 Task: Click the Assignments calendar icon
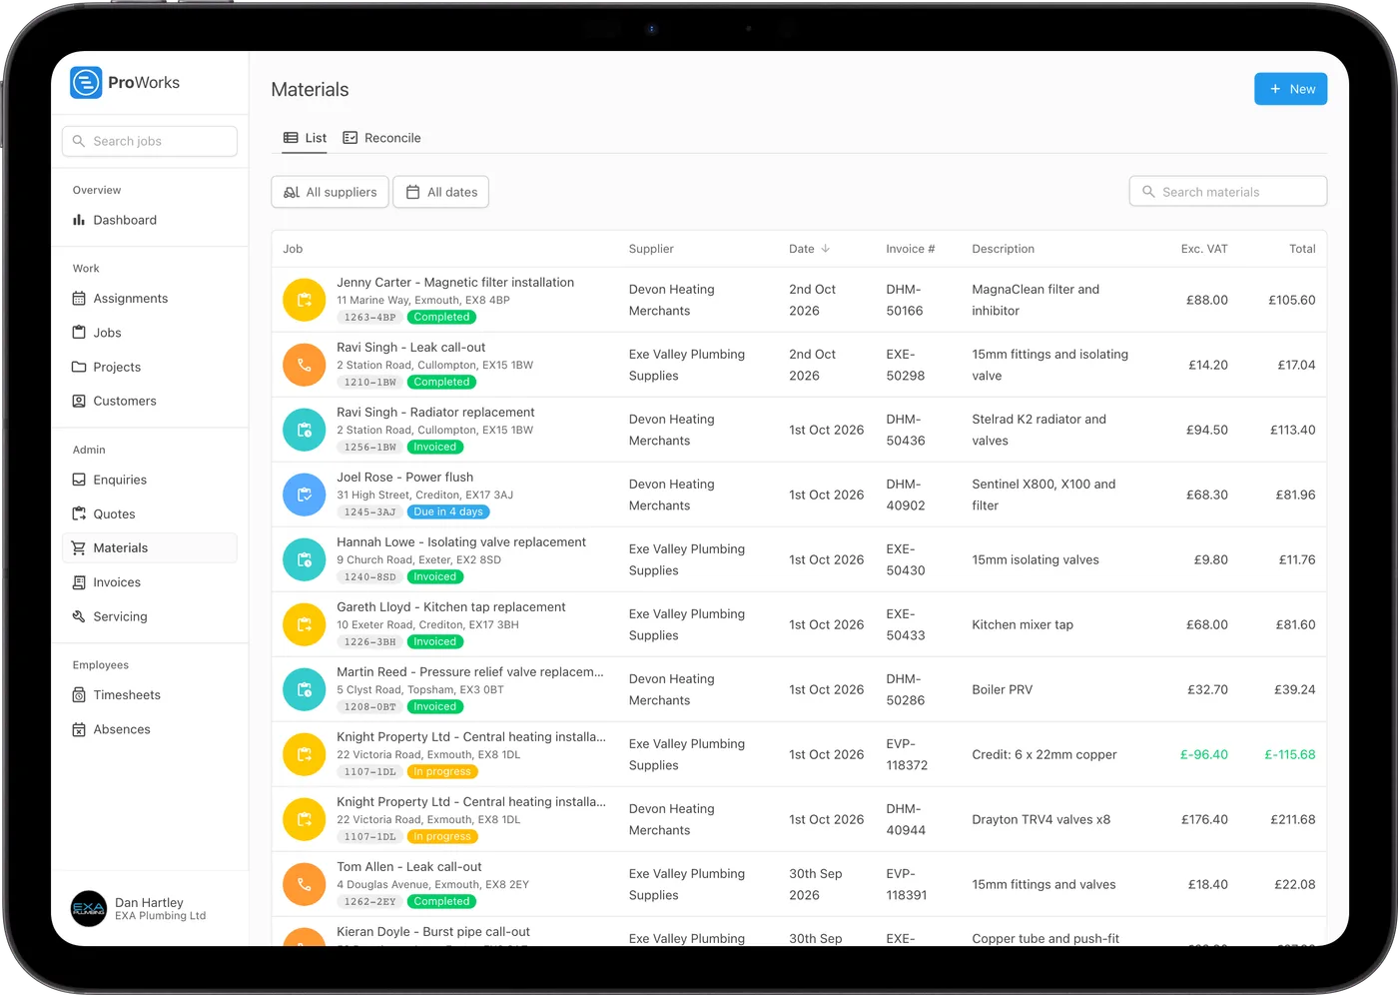79,299
